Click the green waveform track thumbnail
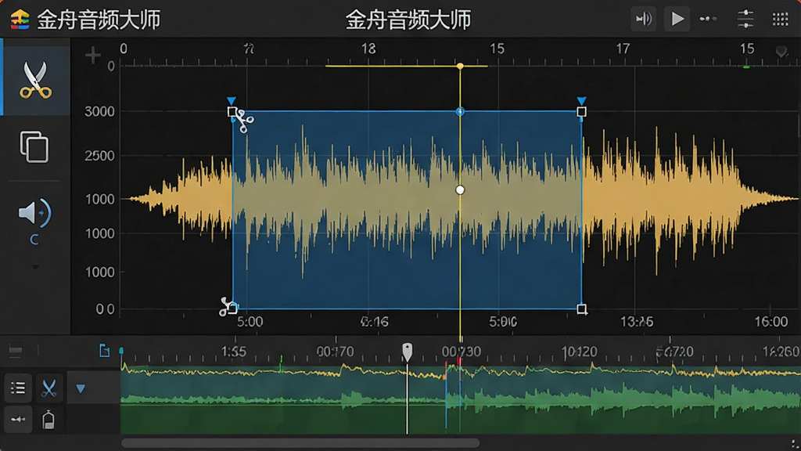Image resolution: width=801 pixels, height=451 pixels. point(460,399)
